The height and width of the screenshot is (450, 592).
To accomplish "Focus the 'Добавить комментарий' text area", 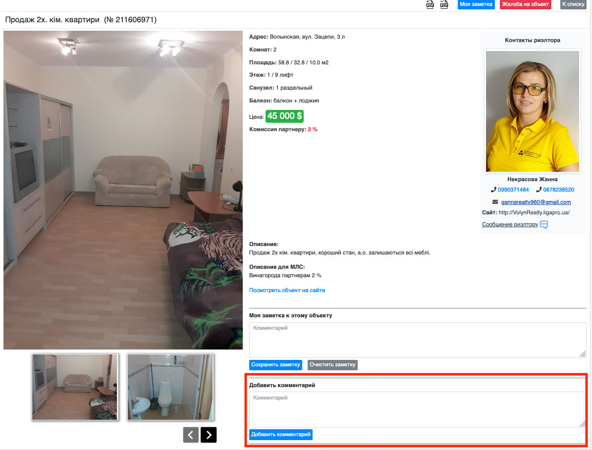I will 418,409.
